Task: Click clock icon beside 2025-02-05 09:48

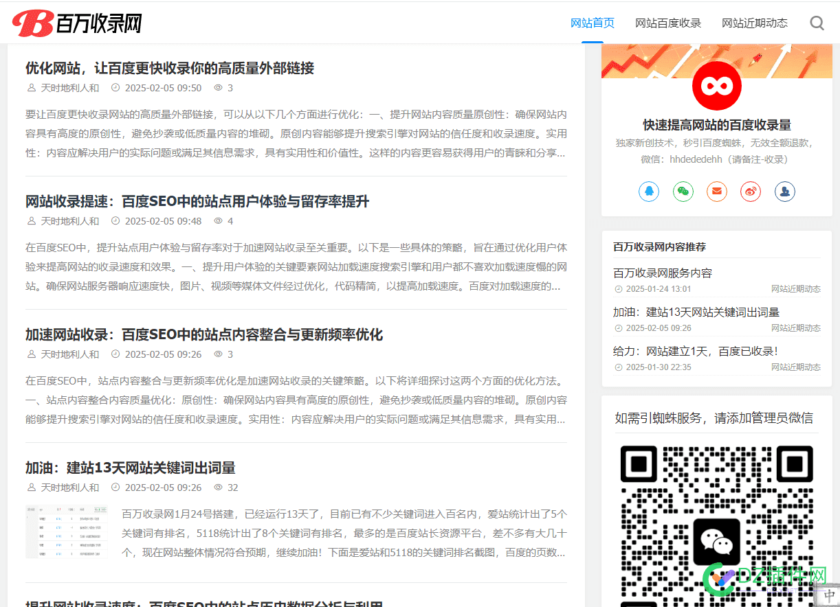Action: [115, 221]
